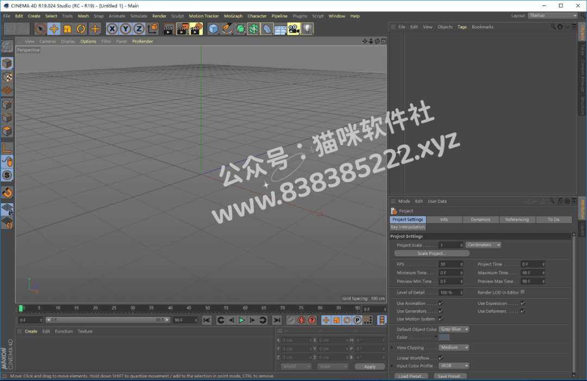587x381 pixels.
Task: Switch to Texture mode checkered cube
Action: tap(7, 77)
